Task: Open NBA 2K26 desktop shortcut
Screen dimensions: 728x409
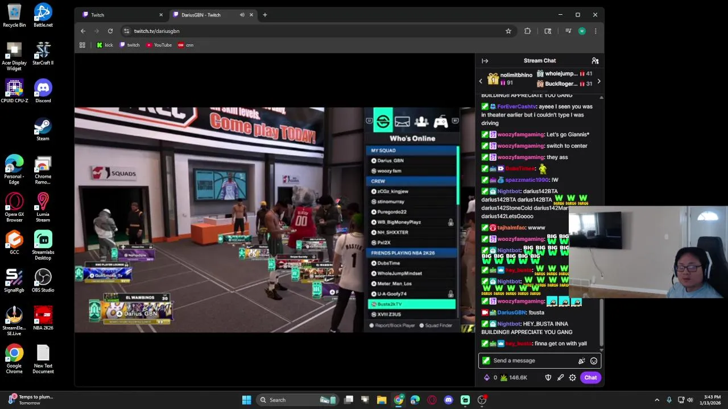Action: pyautogui.click(x=43, y=319)
